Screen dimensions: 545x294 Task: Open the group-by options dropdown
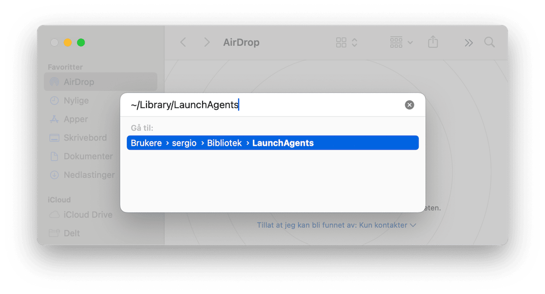coord(401,43)
